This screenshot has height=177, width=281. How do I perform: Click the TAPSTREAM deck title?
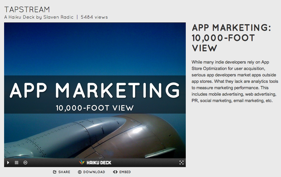[27, 9]
